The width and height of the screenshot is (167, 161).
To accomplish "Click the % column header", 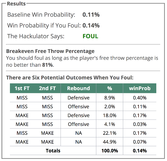I will click(110, 88).
